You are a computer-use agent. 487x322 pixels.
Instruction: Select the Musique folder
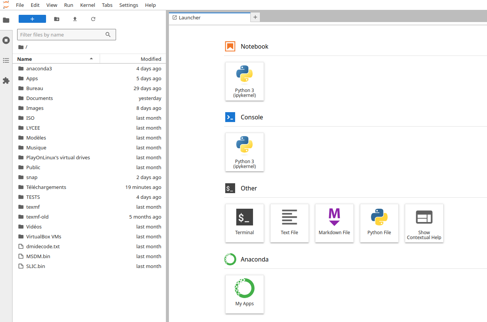[x=89, y=148]
